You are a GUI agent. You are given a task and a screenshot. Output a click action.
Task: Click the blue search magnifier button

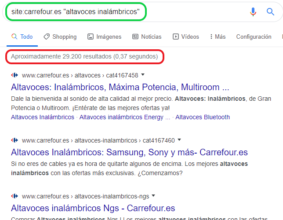(x=270, y=12)
